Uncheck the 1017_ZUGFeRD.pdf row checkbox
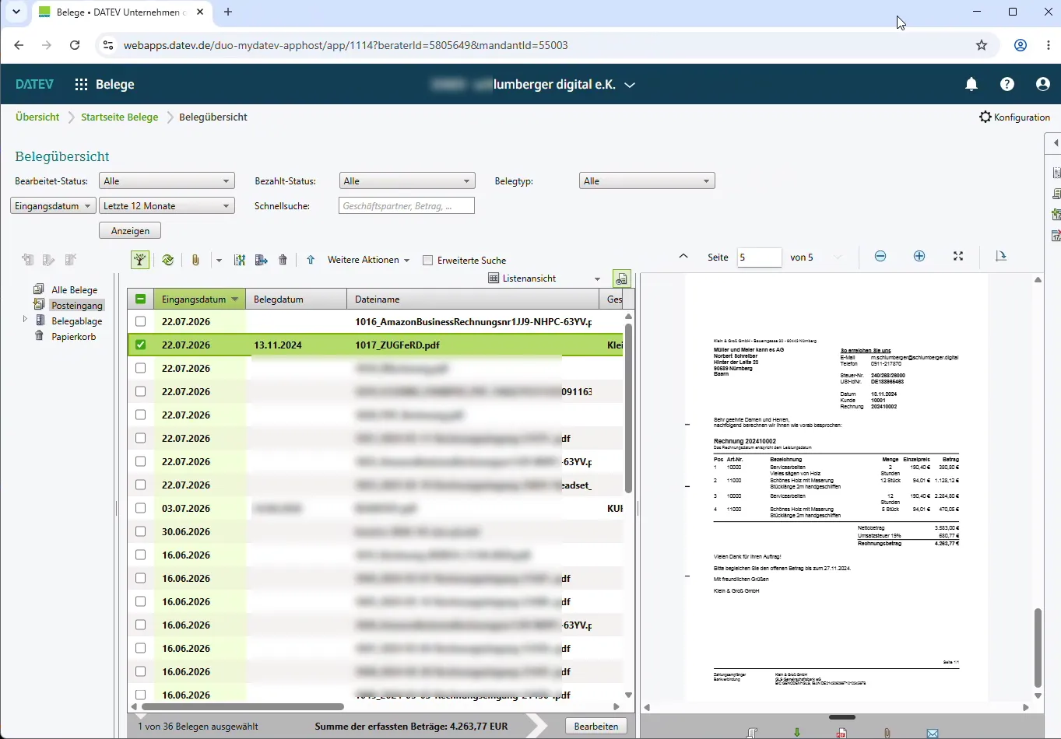The width and height of the screenshot is (1061, 739). [140, 345]
